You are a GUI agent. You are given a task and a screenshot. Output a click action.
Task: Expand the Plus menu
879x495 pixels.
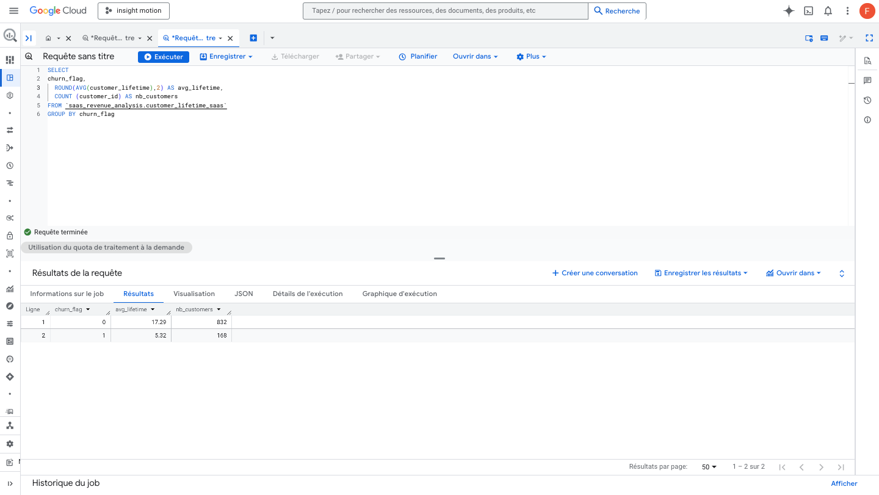click(x=531, y=57)
